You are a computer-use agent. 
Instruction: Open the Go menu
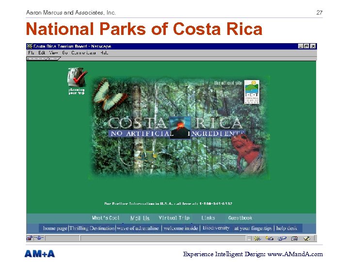65,53
